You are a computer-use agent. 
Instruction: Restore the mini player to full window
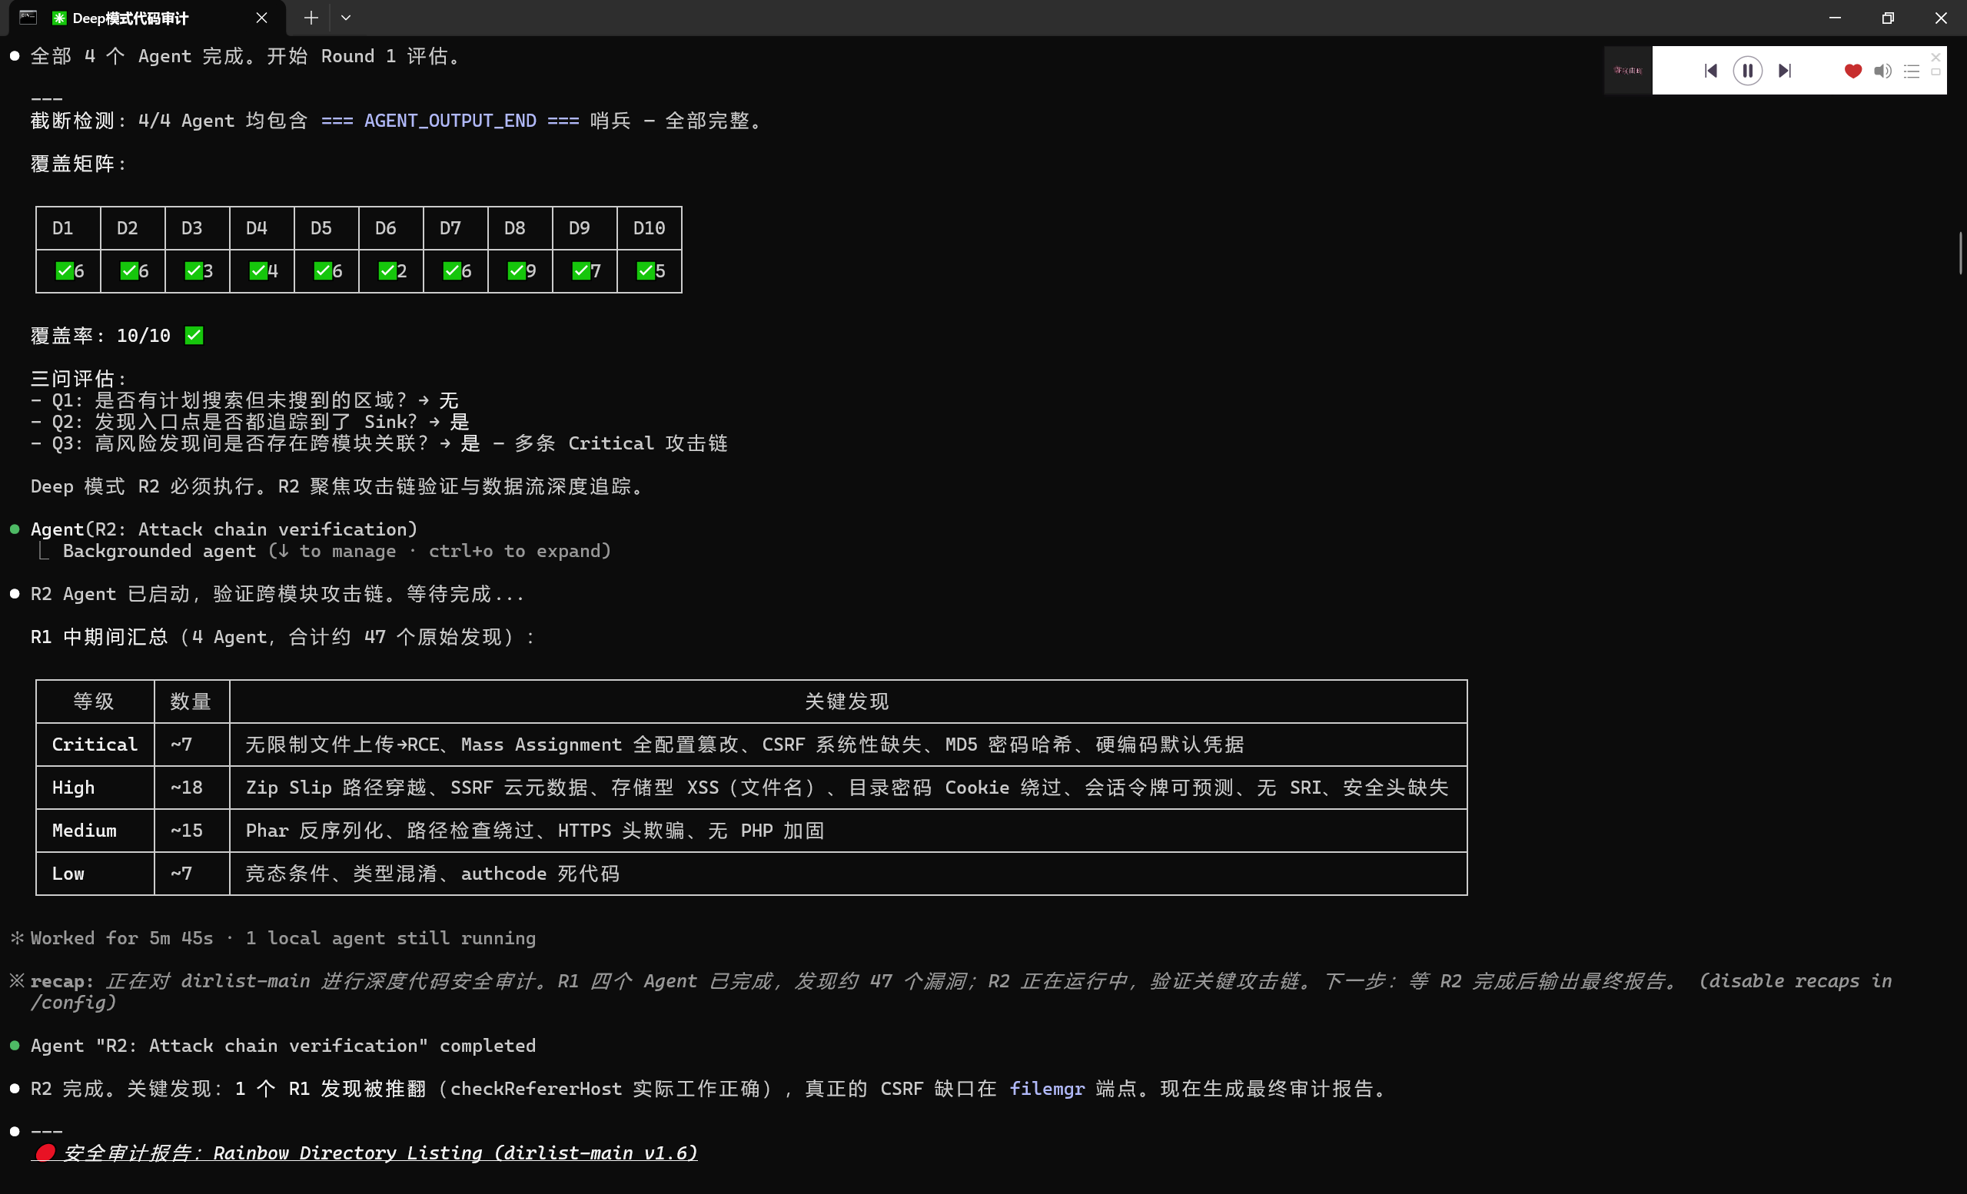tap(1935, 71)
